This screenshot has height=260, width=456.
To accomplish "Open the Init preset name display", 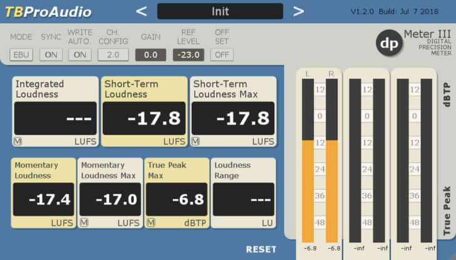I will tap(220, 11).
